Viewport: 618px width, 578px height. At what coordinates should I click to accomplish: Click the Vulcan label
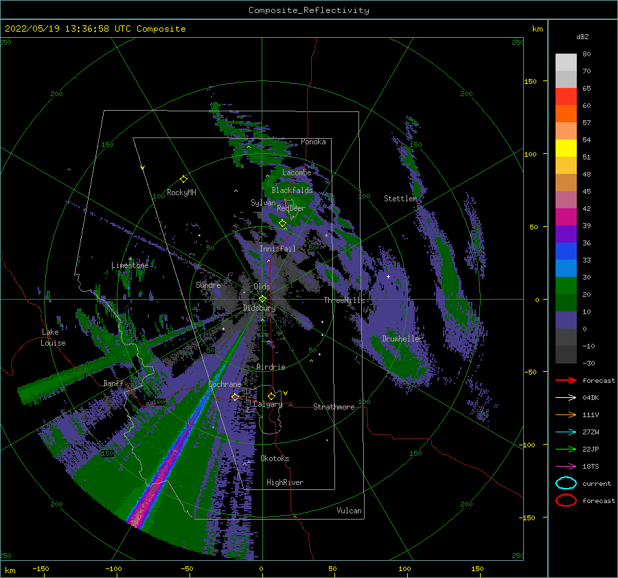pos(349,511)
